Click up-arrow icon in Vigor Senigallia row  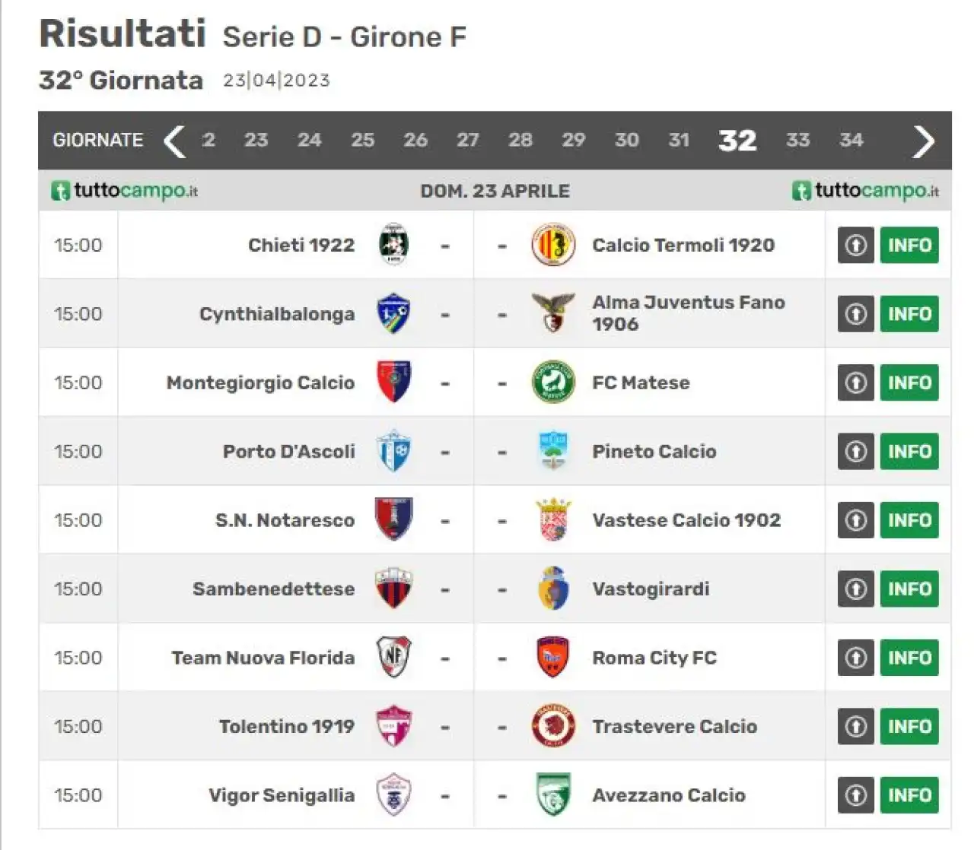856,794
